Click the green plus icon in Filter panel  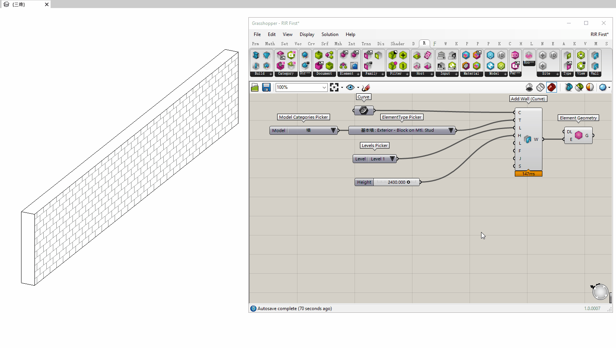pos(403,56)
